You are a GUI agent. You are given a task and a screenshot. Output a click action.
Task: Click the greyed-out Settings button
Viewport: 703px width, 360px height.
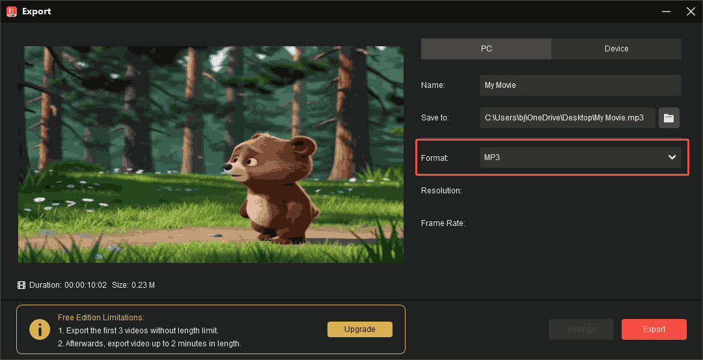[x=581, y=329]
